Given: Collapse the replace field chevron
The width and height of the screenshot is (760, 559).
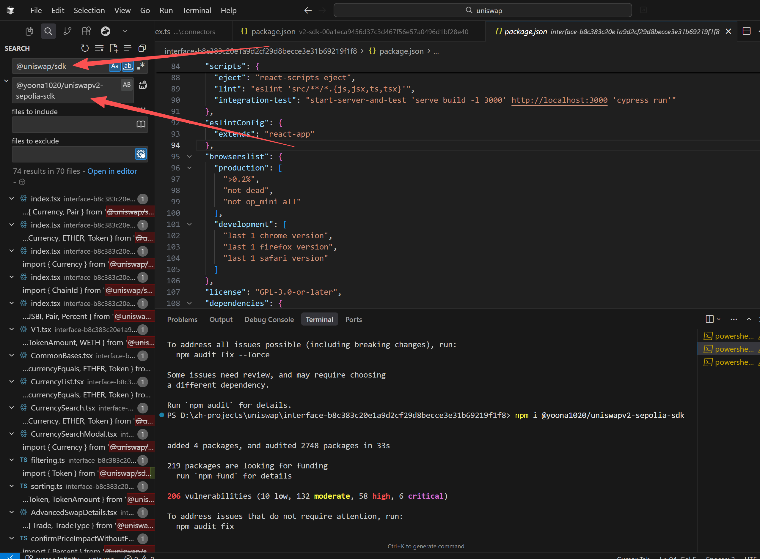Looking at the screenshot, I should (x=6, y=81).
